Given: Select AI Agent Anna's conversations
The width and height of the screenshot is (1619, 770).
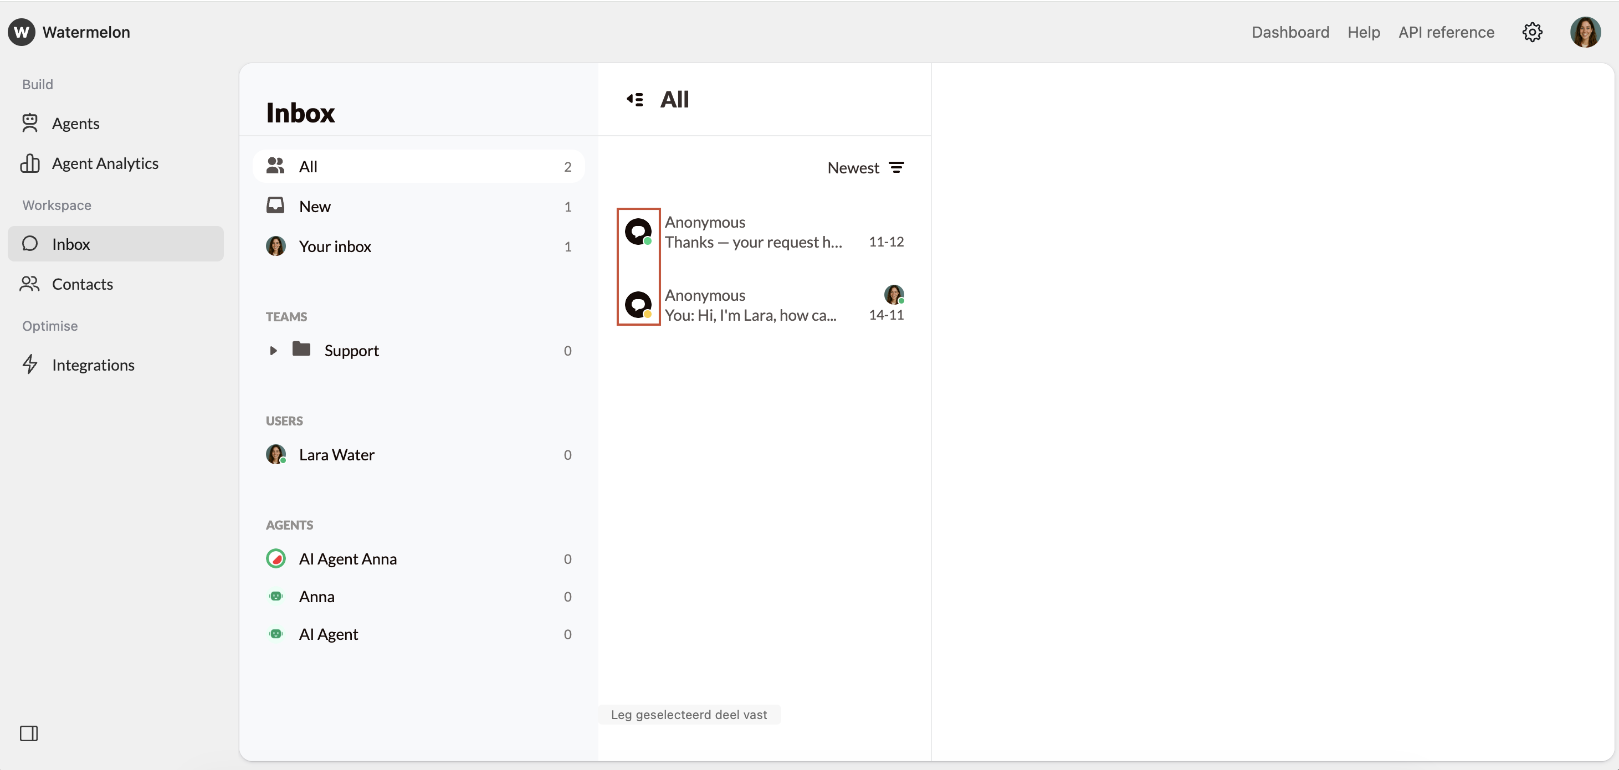Looking at the screenshot, I should pyautogui.click(x=347, y=559).
